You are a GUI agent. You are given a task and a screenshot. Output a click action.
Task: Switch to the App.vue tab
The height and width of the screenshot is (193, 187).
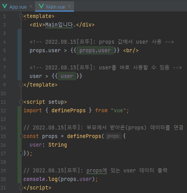[x=18, y=7]
